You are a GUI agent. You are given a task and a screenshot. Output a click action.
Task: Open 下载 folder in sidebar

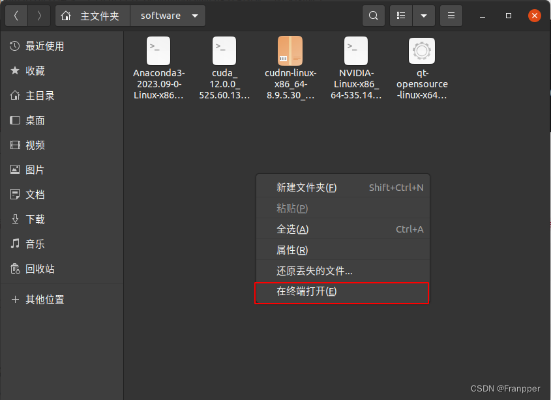point(62,220)
